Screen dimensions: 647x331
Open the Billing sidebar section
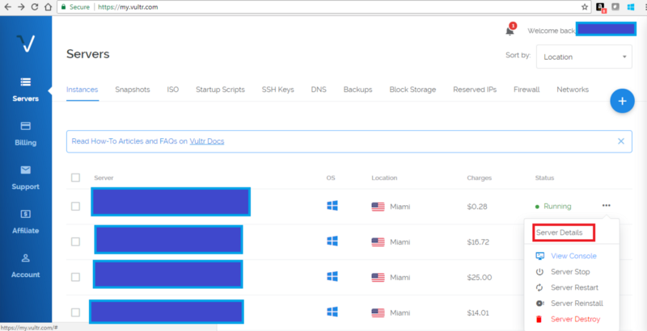coord(26,134)
